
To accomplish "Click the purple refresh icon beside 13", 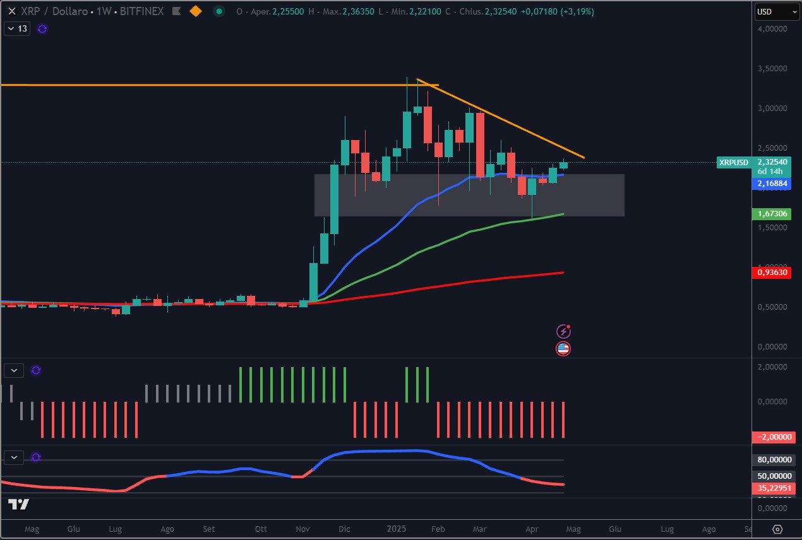I will tap(42, 28).
